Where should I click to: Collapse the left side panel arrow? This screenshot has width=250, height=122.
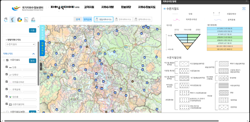point(41,67)
